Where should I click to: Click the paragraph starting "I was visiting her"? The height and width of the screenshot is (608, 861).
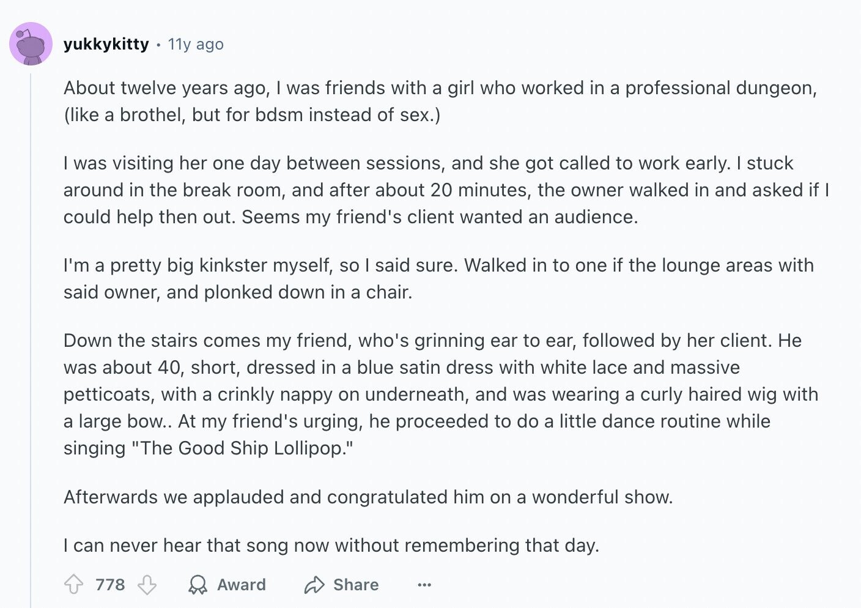point(446,190)
